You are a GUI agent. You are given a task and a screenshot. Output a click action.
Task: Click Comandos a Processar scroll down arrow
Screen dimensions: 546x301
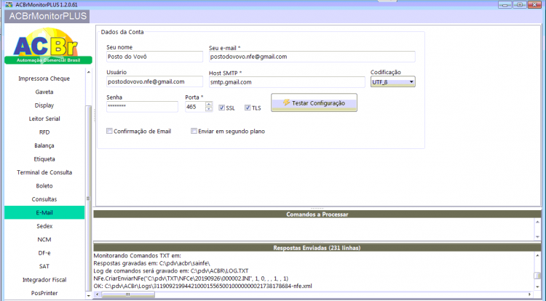538,237
